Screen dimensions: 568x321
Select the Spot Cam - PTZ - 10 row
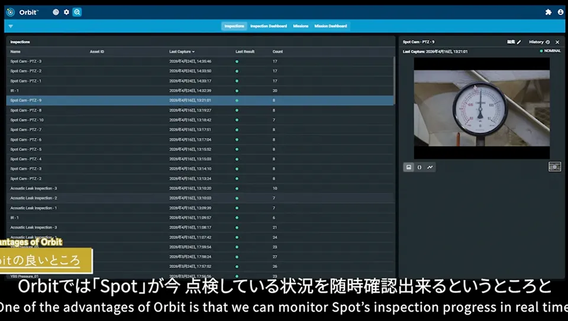(201, 120)
